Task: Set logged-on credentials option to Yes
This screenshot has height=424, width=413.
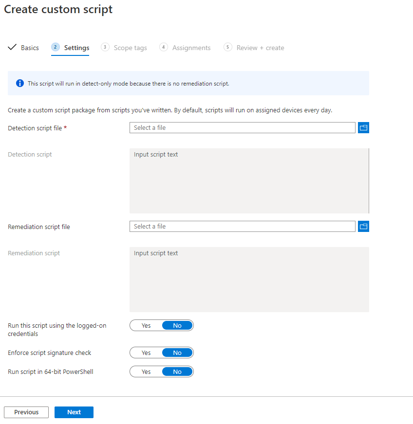Action: tap(146, 326)
